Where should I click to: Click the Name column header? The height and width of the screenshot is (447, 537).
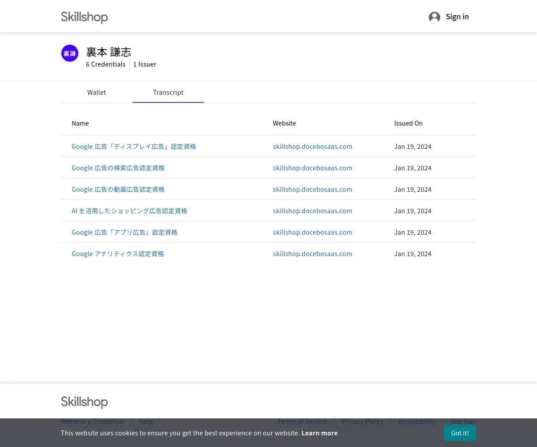point(80,123)
